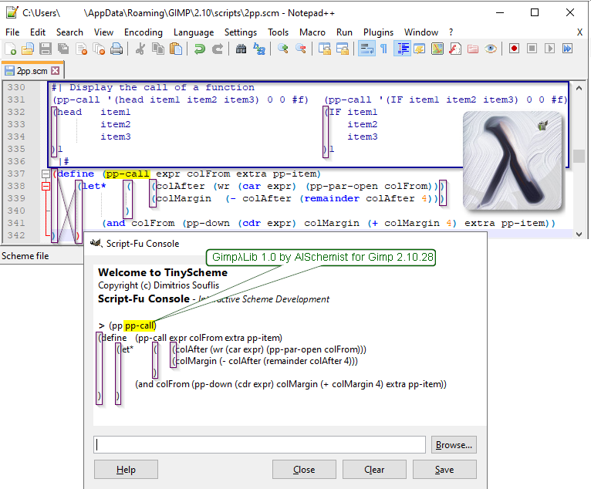
Task: Open the Document Map toolbar icon
Action: coord(437,49)
